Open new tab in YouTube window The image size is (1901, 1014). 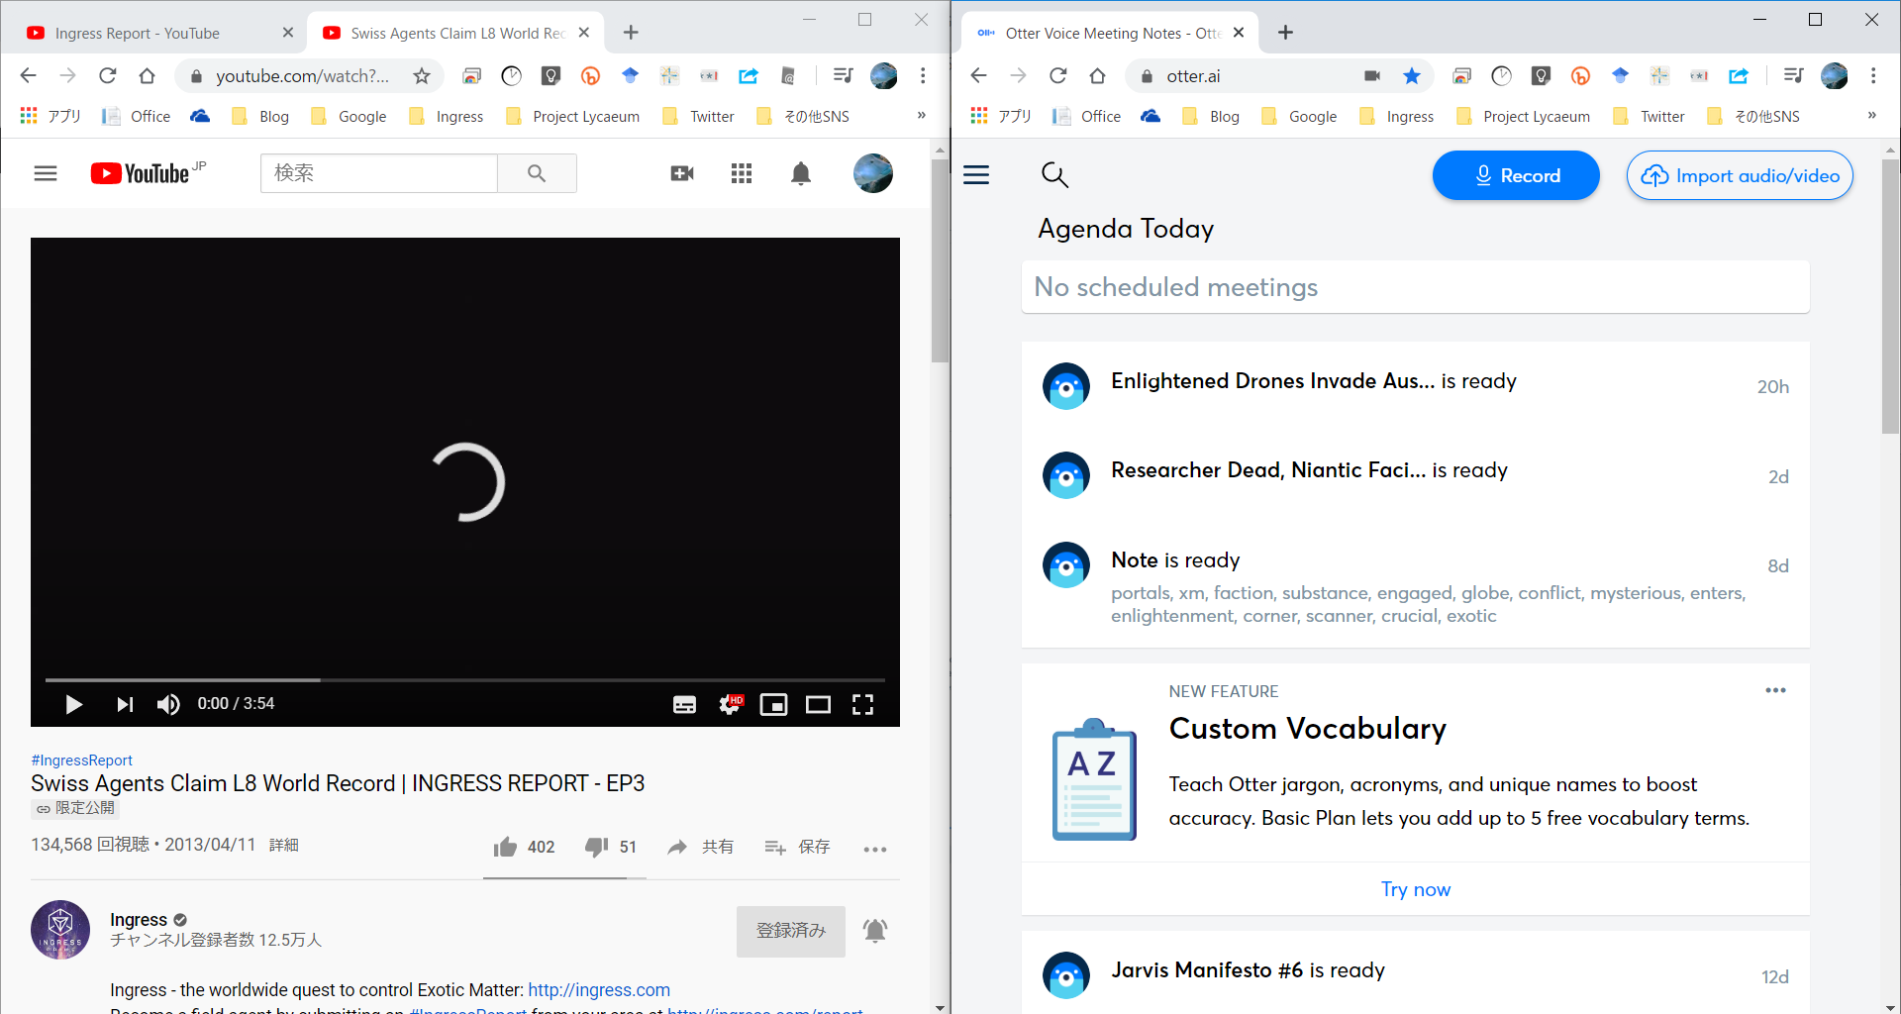coord(631,33)
